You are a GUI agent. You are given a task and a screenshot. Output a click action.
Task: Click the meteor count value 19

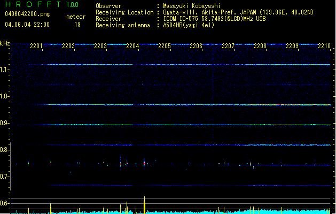77,25
